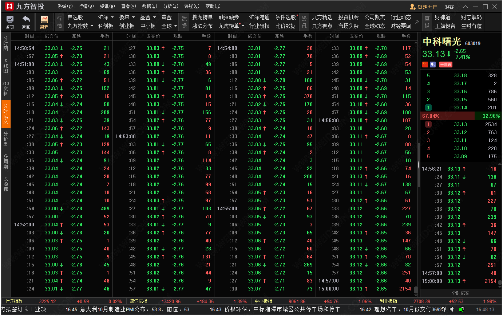The width and height of the screenshot is (503, 316).
Task: Switch to the F10资料 side tab
Action: tap(6, 89)
